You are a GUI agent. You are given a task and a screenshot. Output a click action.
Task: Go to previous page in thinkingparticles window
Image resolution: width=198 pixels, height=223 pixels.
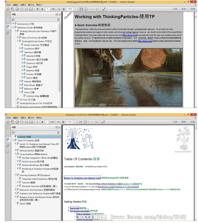click(37, 9)
